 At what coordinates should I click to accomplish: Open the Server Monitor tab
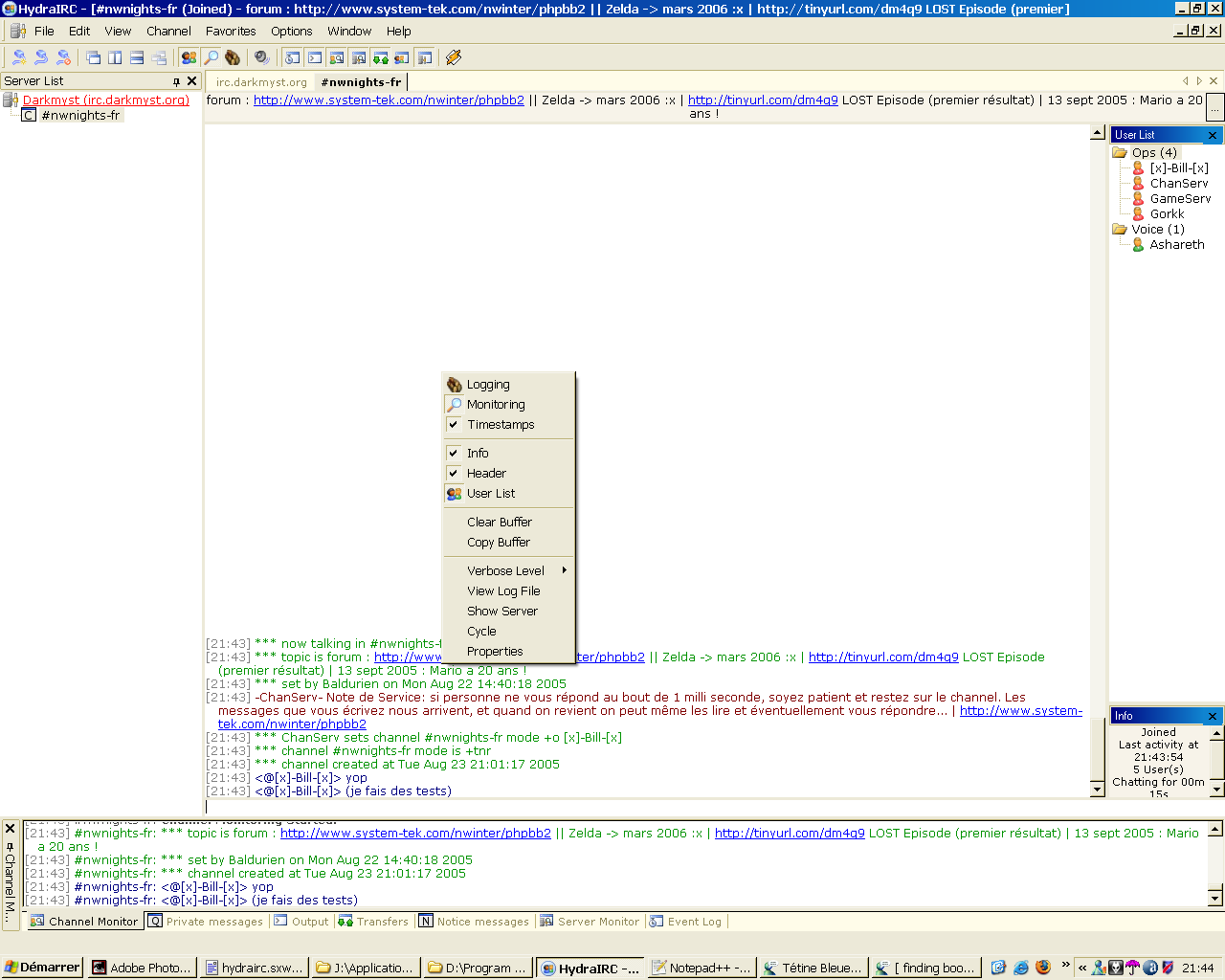click(x=590, y=922)
